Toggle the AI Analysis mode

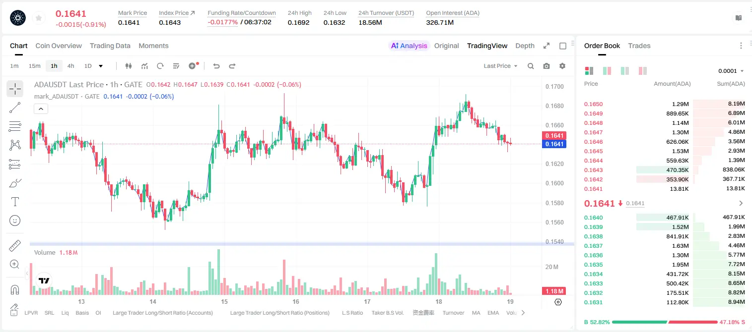click(x=409, y=46)
